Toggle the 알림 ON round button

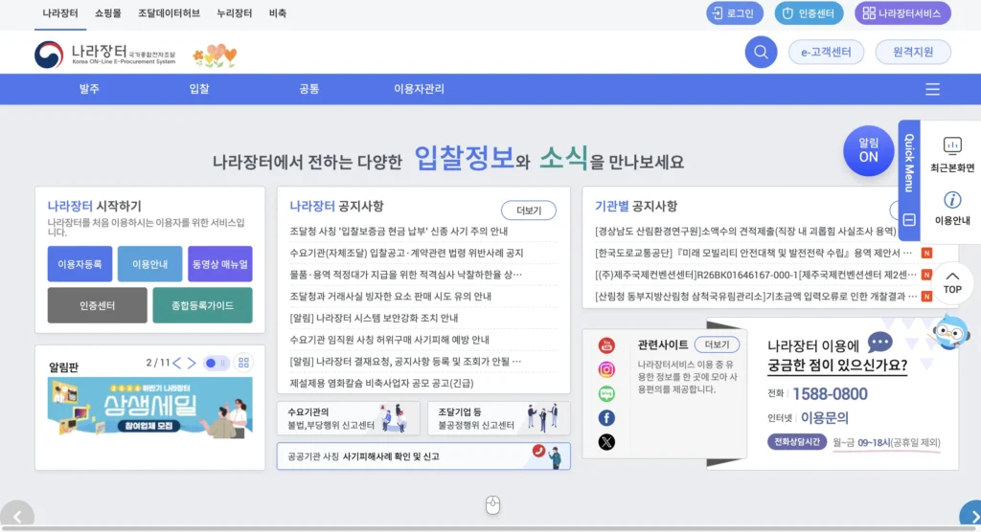coord(868,150)
